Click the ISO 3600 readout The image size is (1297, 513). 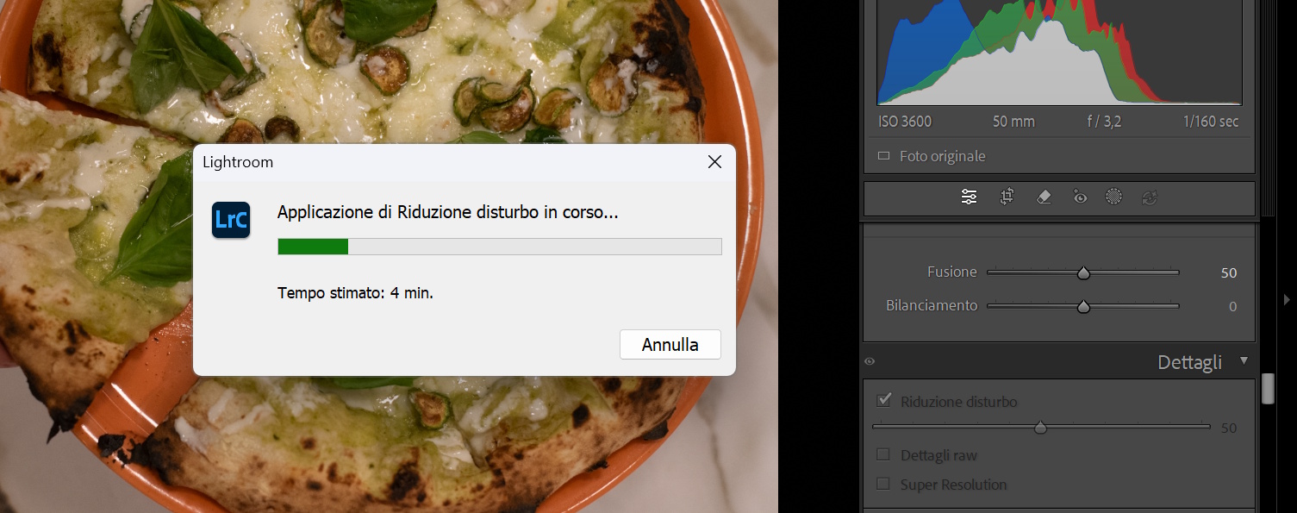click(x=905, y=122)
